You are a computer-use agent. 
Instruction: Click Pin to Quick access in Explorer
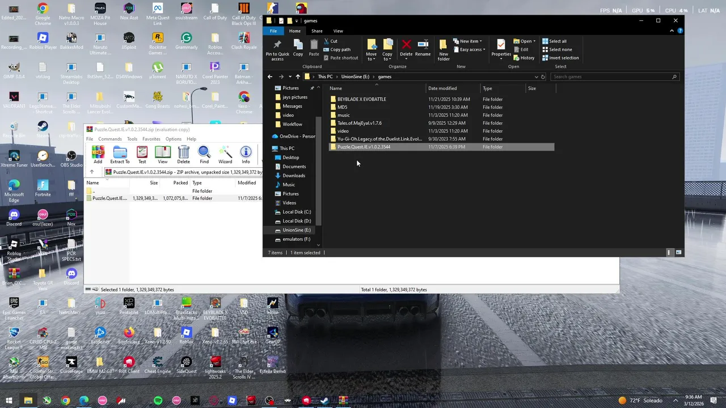coord(277,50)
